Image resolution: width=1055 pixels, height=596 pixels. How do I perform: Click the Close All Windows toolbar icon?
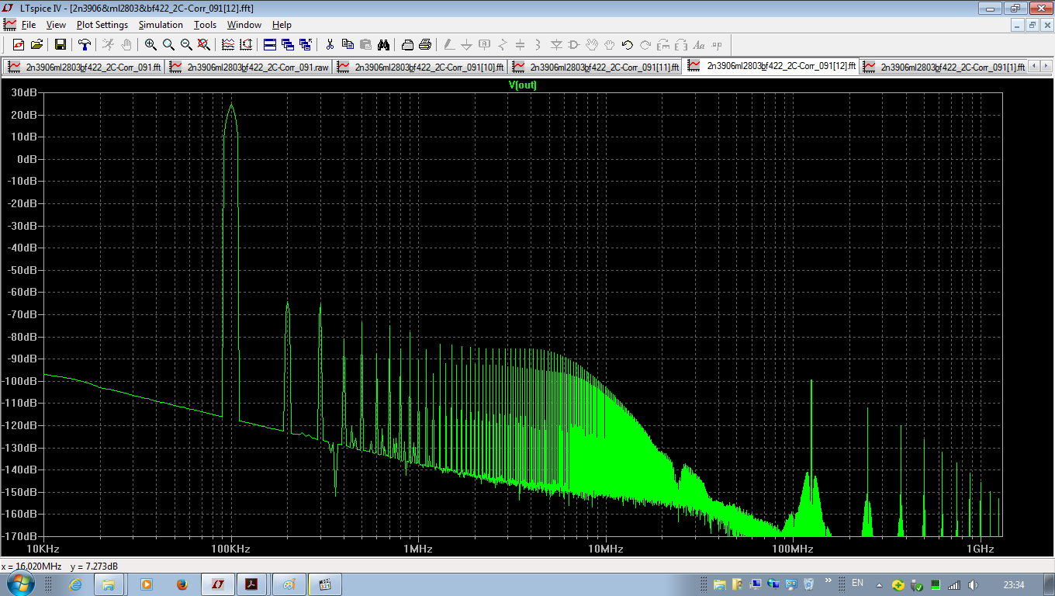[x=306, y=45]
